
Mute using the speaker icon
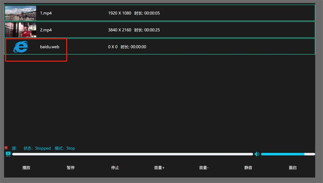(x=257, y=154)
